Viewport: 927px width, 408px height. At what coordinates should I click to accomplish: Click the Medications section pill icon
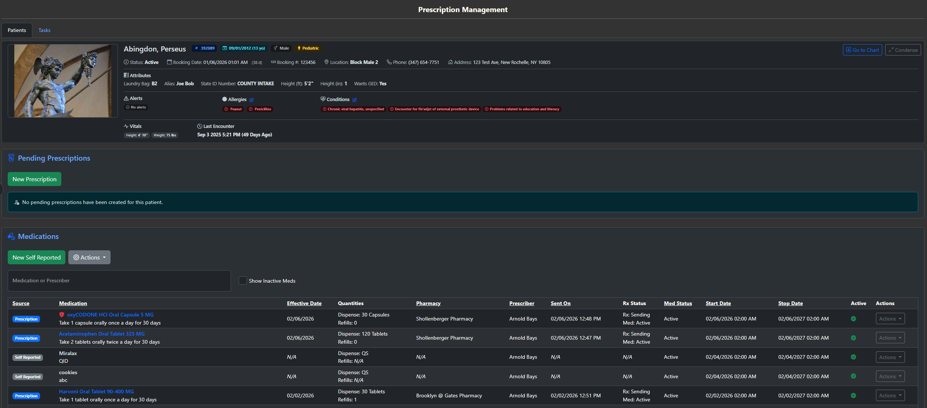point(11,236)
